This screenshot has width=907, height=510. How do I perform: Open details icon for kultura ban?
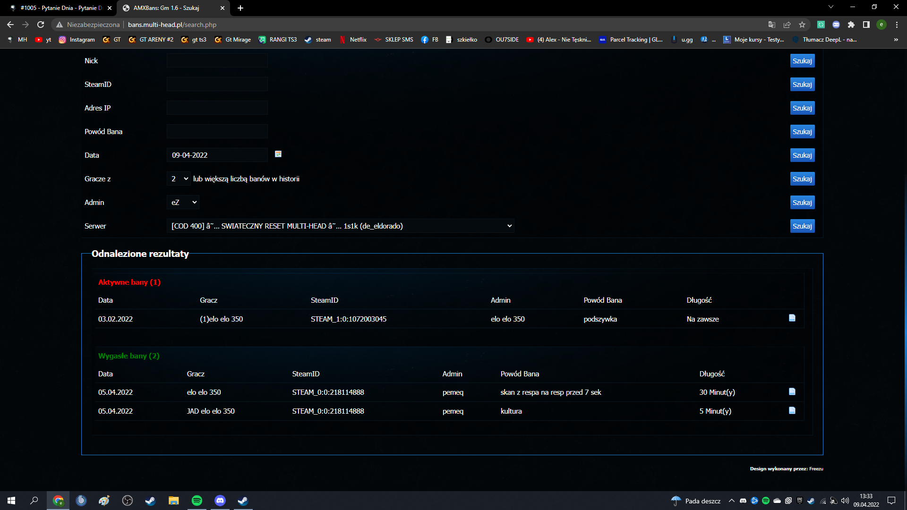[x=792, y=411]
